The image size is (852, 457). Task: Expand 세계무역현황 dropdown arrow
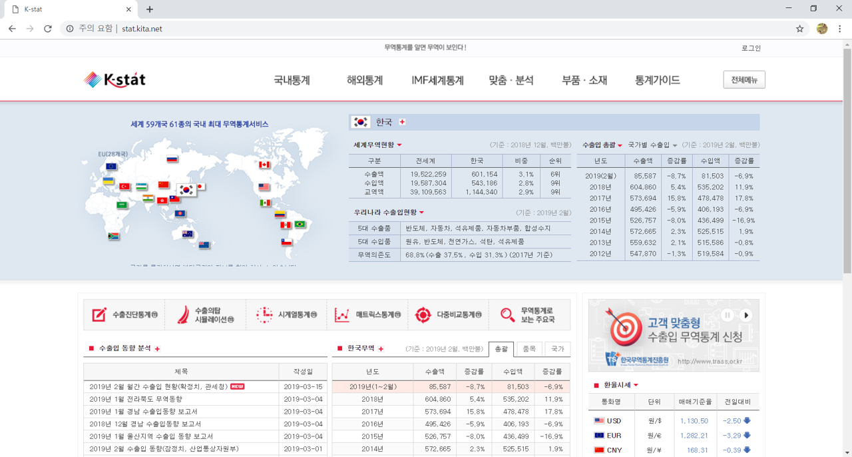[399, 145]
